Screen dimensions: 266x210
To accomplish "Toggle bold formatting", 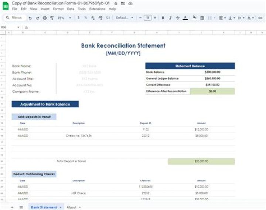I will (163, 18).
